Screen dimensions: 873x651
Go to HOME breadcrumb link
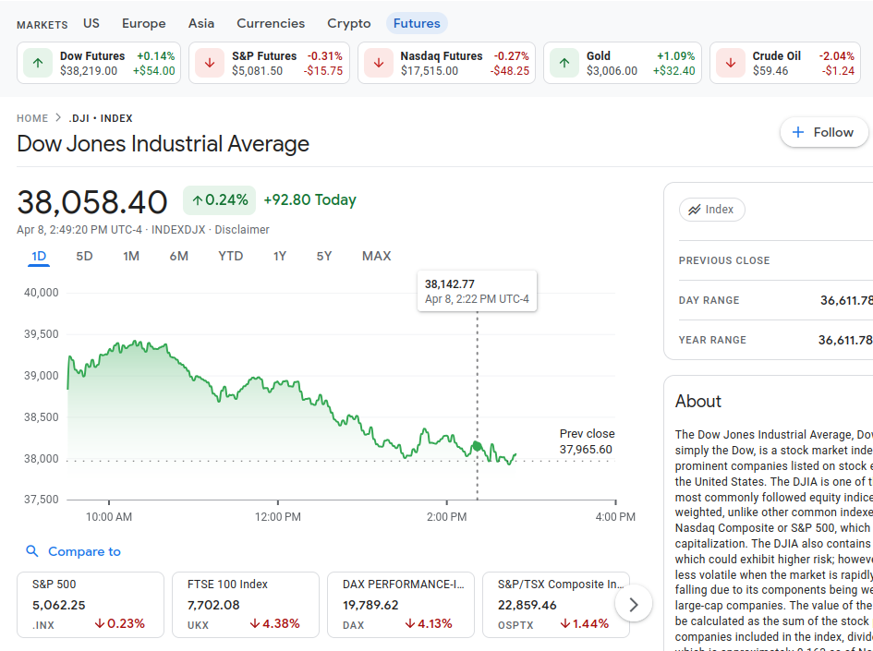click(32, 118)
